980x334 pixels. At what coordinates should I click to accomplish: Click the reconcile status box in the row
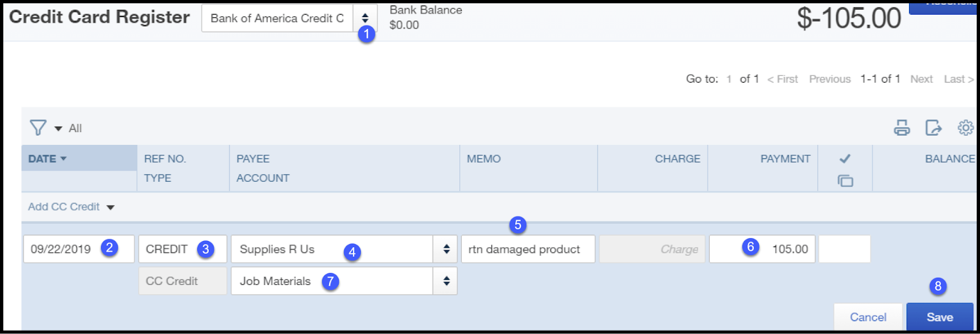coord(845,249)
